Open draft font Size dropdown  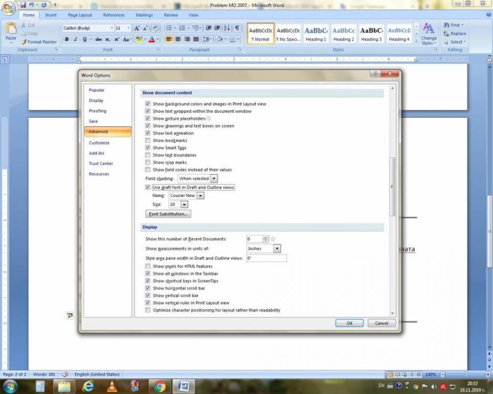click(184, 204)
